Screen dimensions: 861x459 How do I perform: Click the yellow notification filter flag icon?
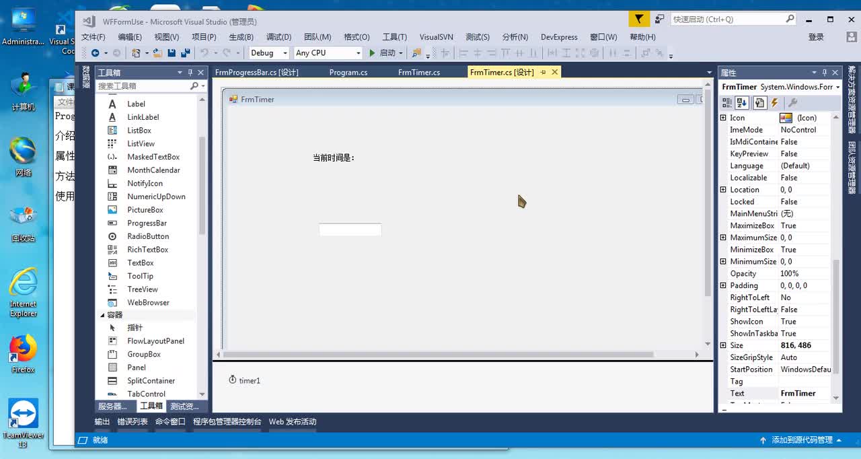coord(639,19)
